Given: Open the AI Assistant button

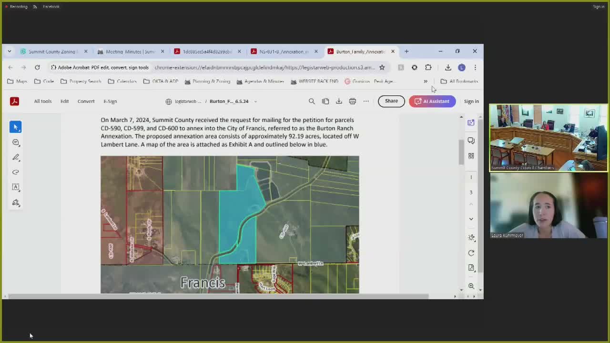Looking at the screenshot, I should (x=432, y=101).
